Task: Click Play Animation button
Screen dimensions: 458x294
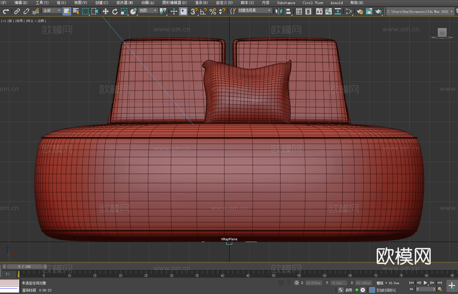Action: point(426,283)
